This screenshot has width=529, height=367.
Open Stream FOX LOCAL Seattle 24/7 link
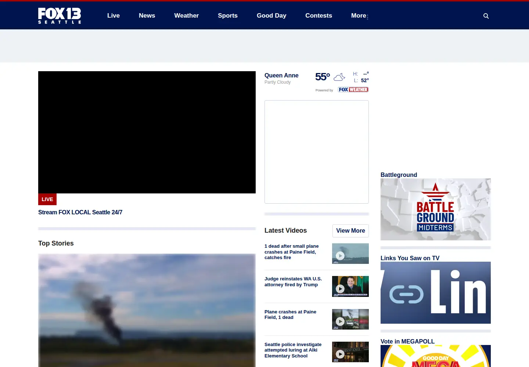coord(80,212)
